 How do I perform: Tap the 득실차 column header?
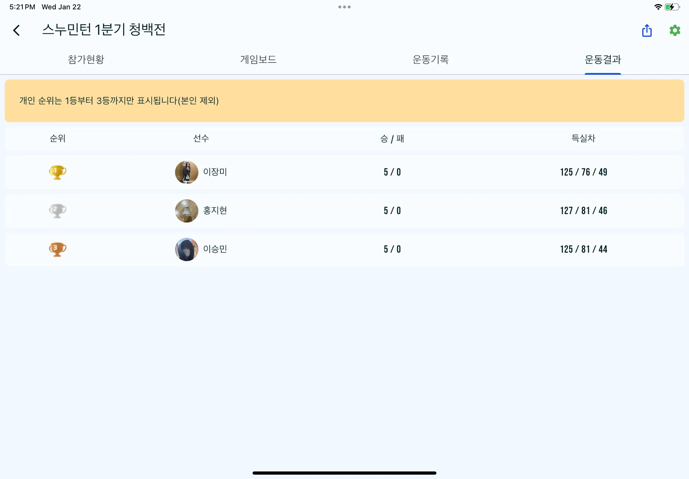[583, 138]
